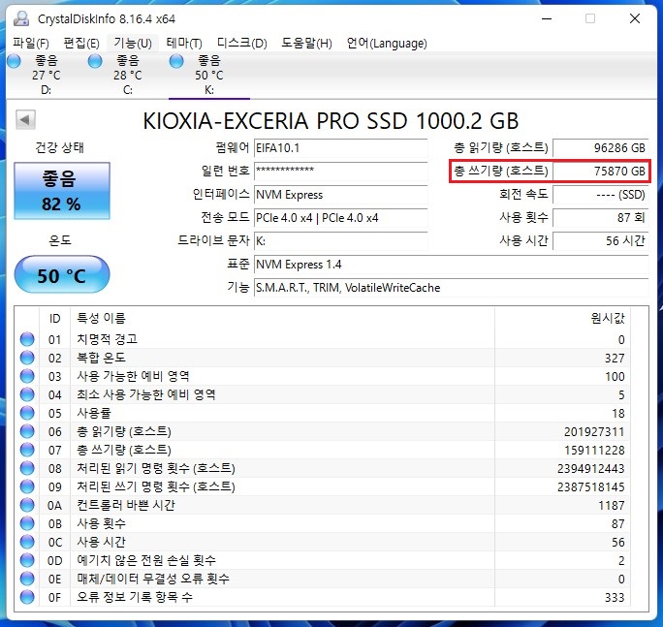
Task: Click the 회전 속도 value ---- (SSD)
Action: (x=600, y=195)
